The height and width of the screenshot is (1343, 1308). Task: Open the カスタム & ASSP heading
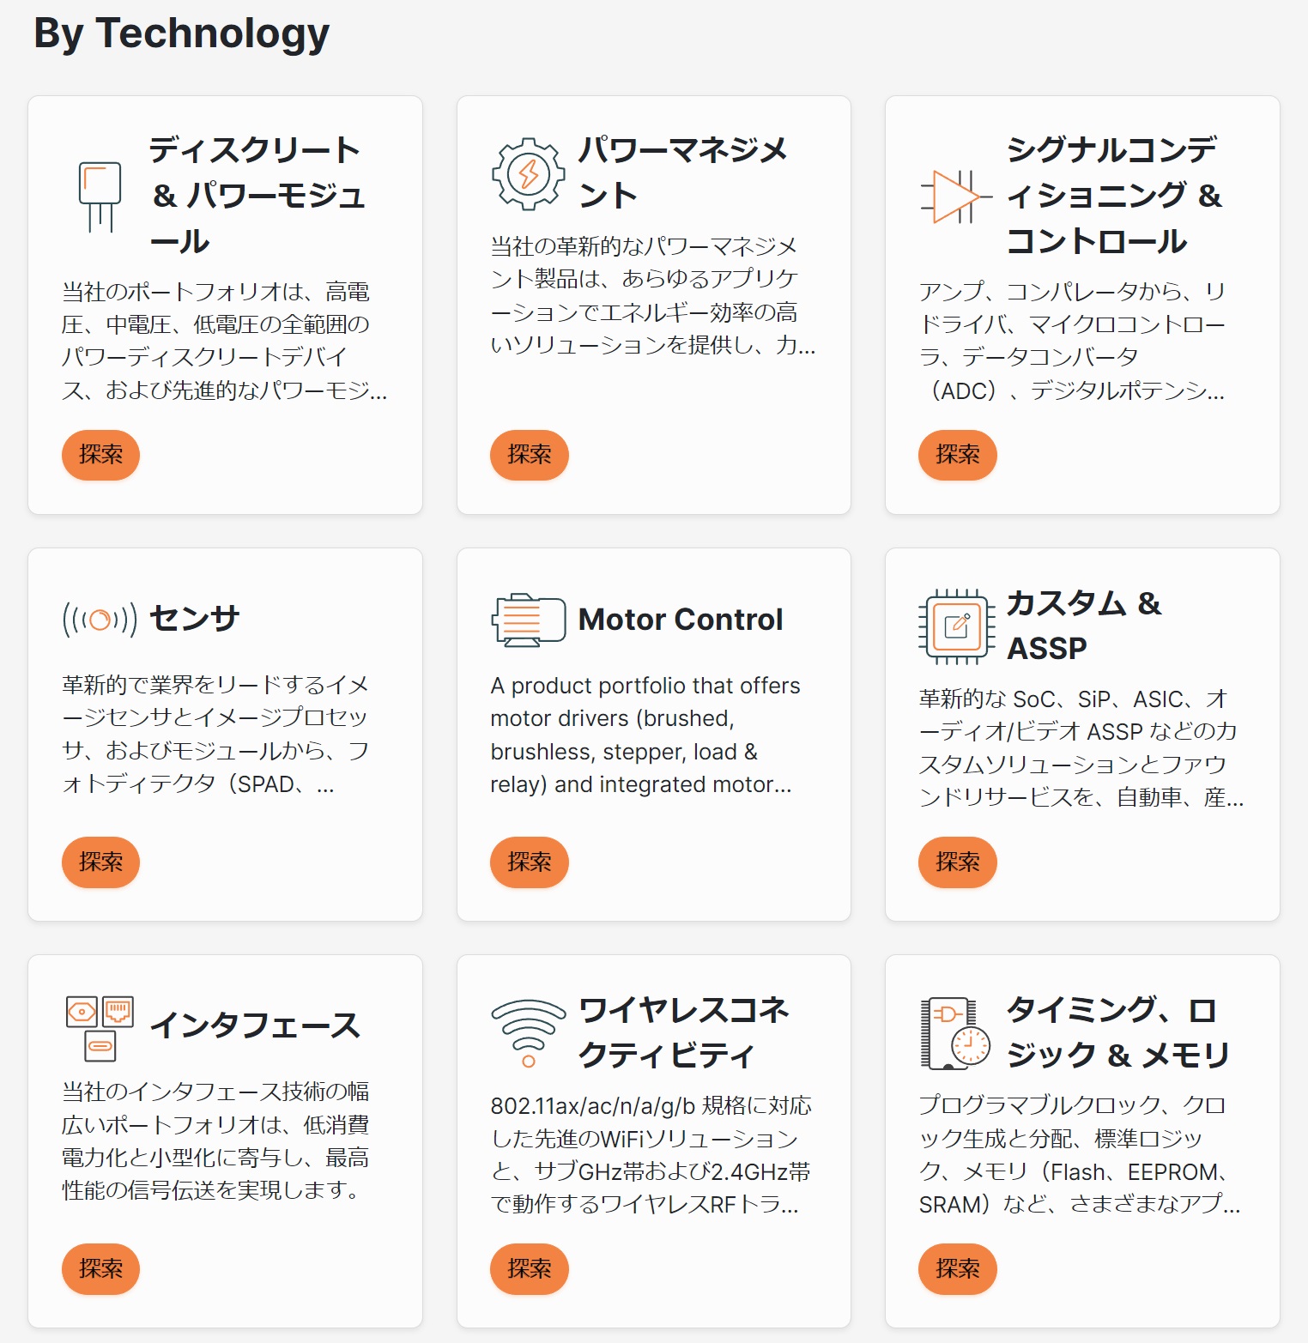coord(1083,626)
